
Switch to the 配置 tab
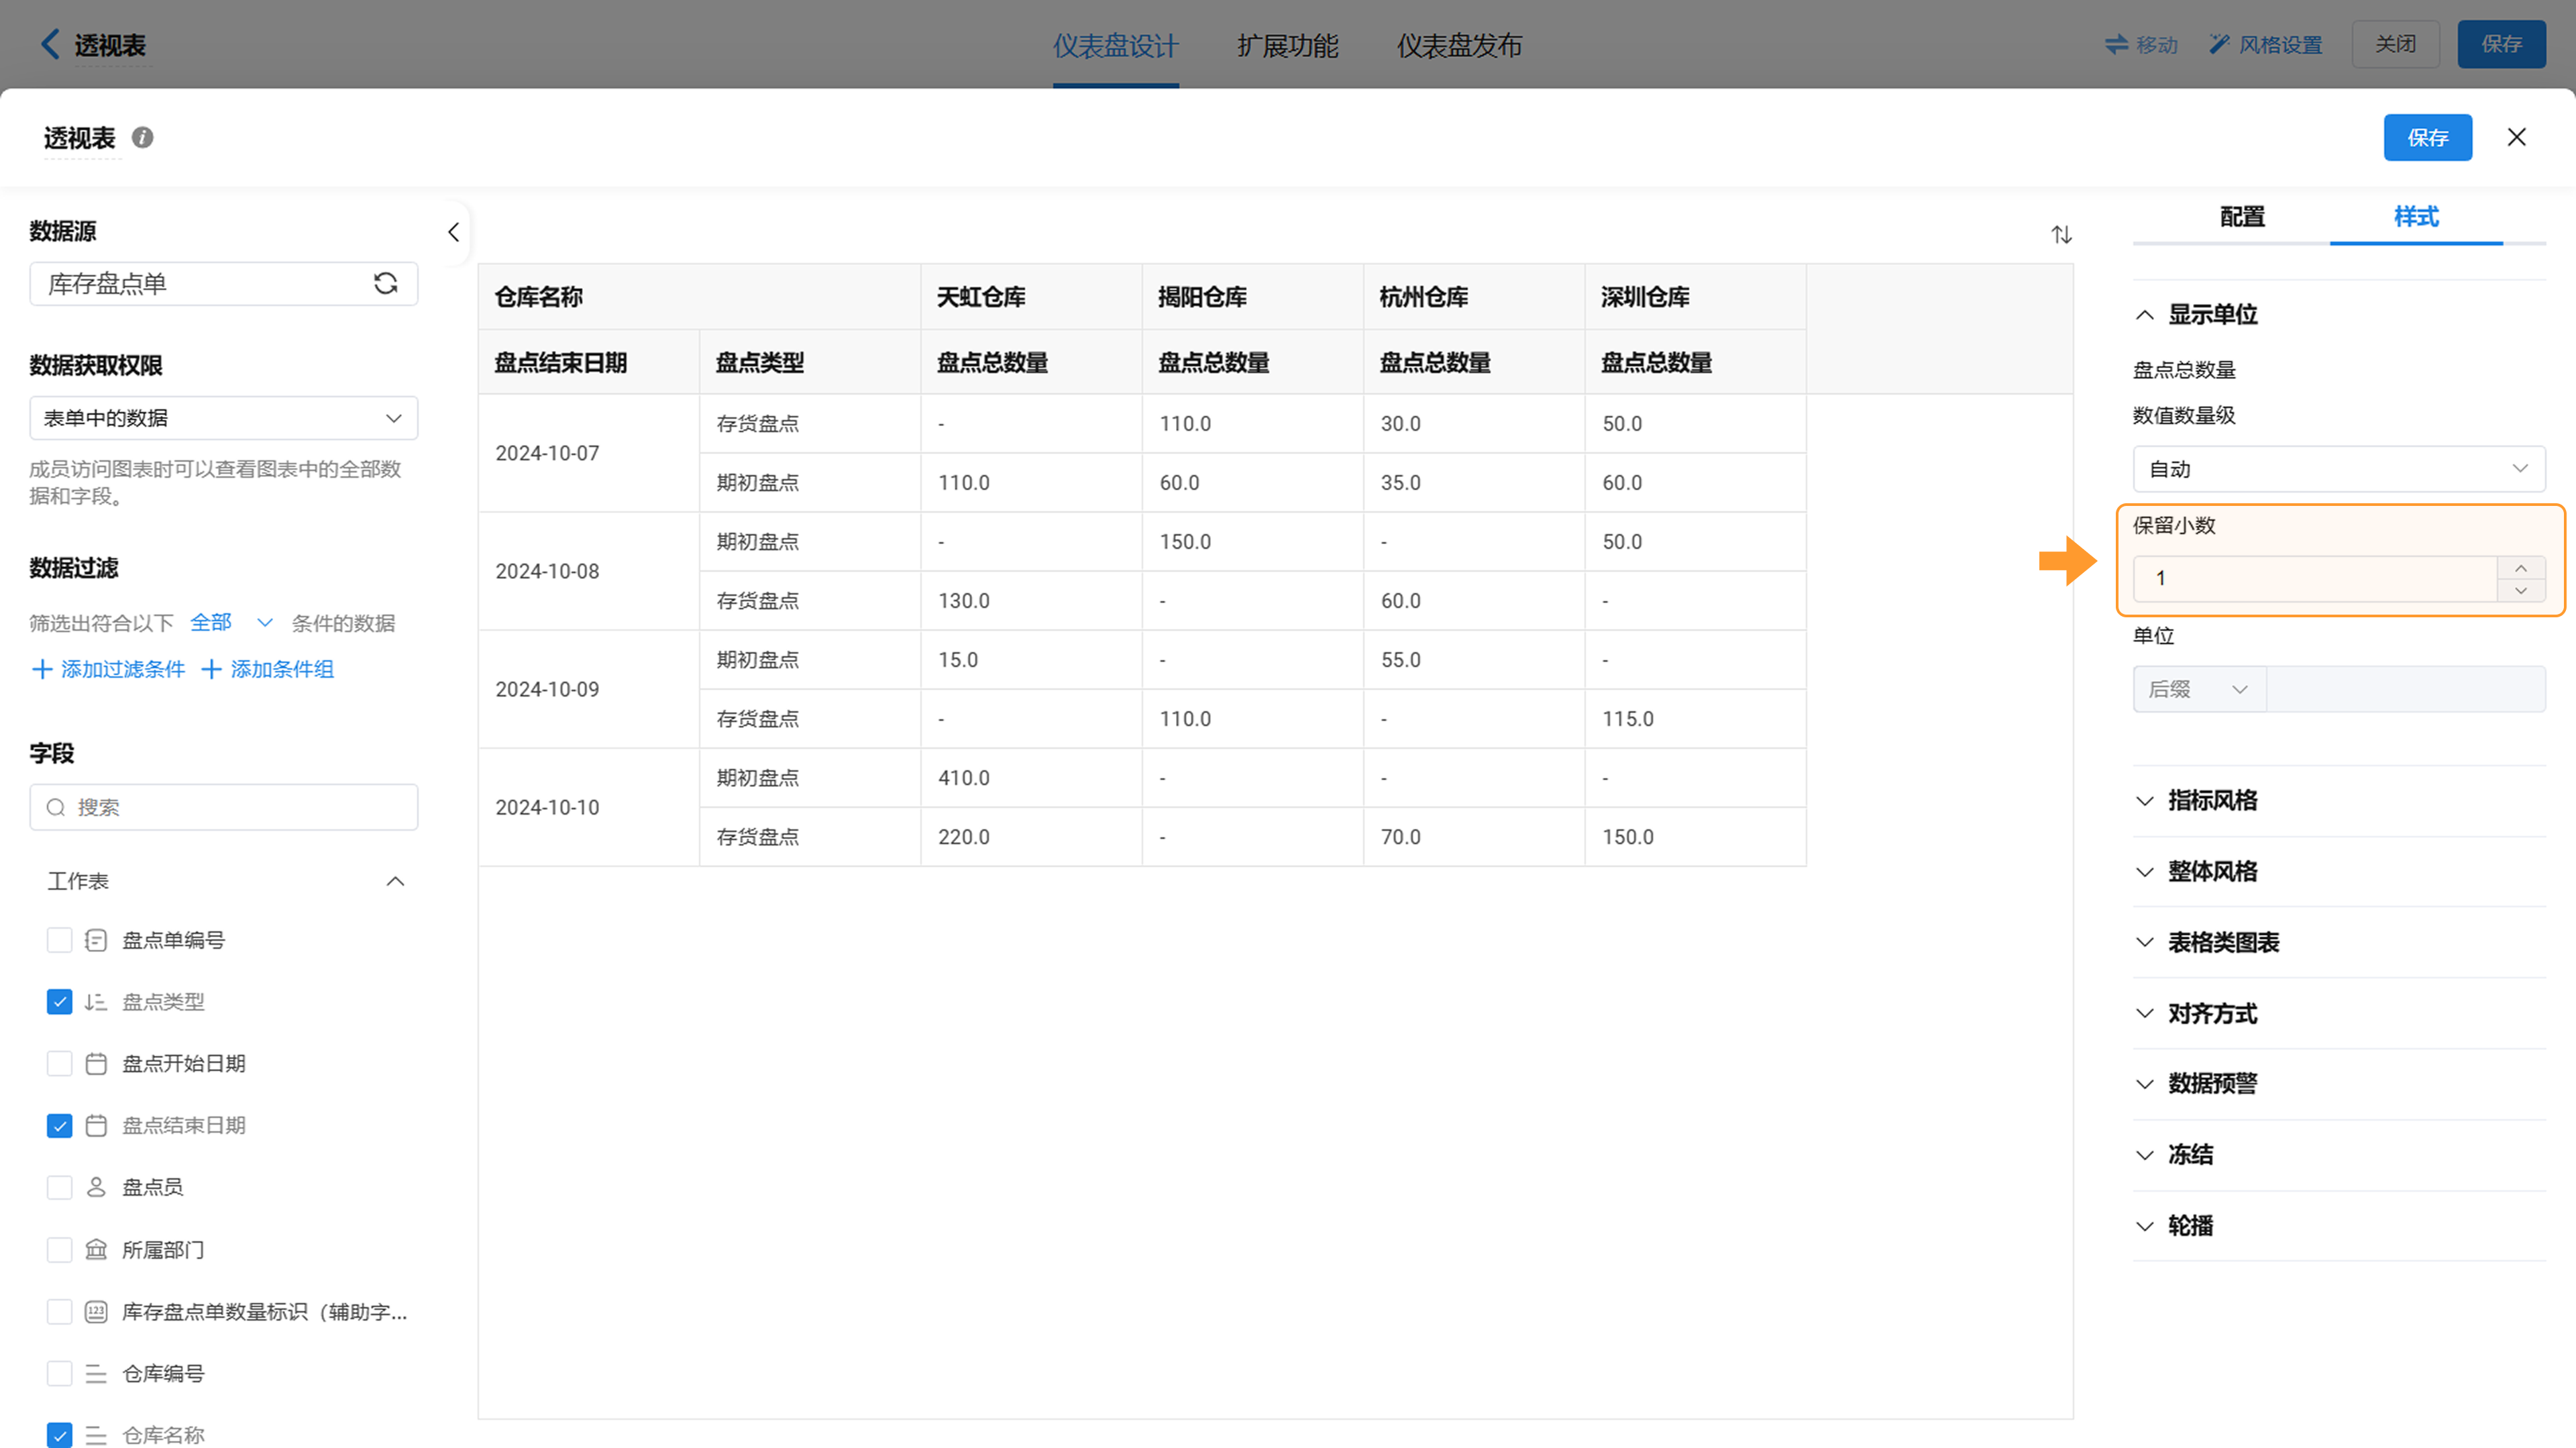coord(2242,217)
